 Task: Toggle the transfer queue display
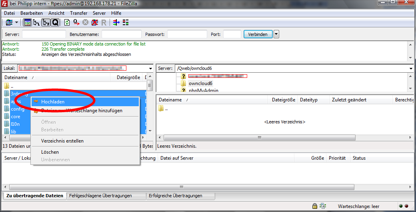coord(55,22)
